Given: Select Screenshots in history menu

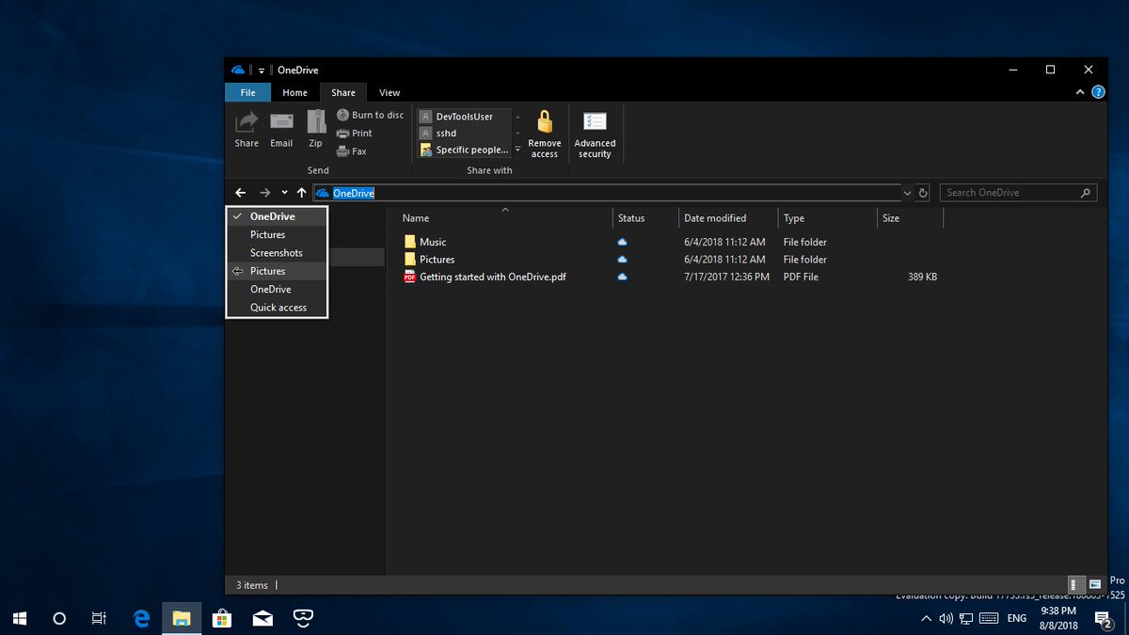Looking at the screenshot, I should click(x=278, y=253).
